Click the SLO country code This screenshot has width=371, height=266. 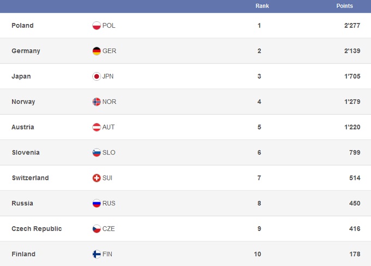coord(109,153)
